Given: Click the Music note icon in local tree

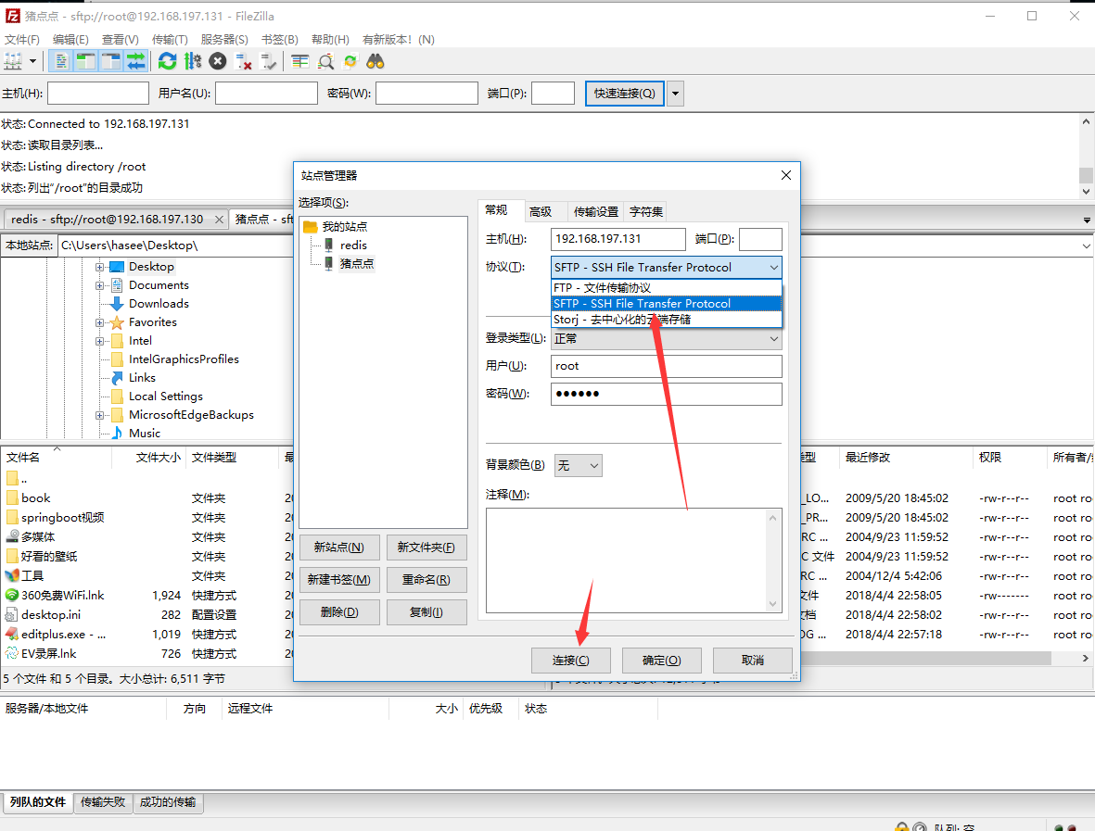Looking at the screenshot, I should pos(118,434).
